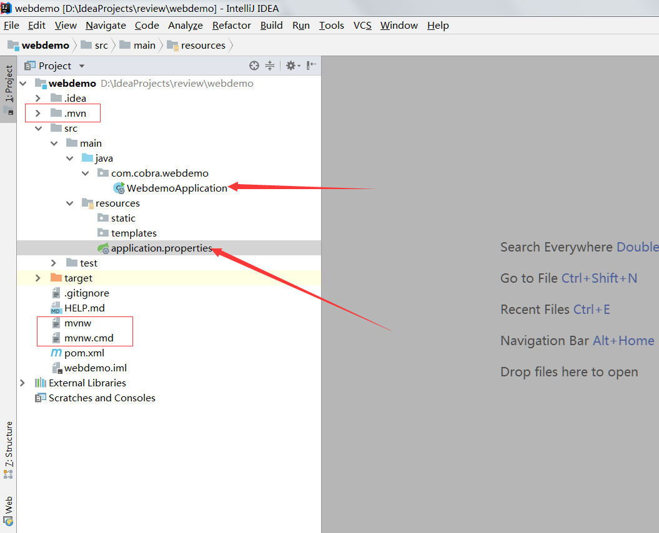
Task: Click the .gitignore file icon
Action: [x=56, y=293]
